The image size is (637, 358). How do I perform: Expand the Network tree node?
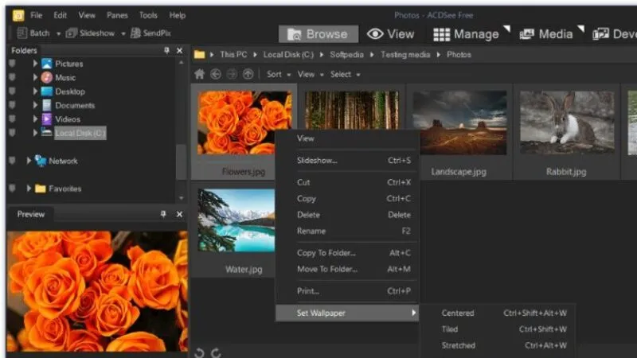point(29,161)
